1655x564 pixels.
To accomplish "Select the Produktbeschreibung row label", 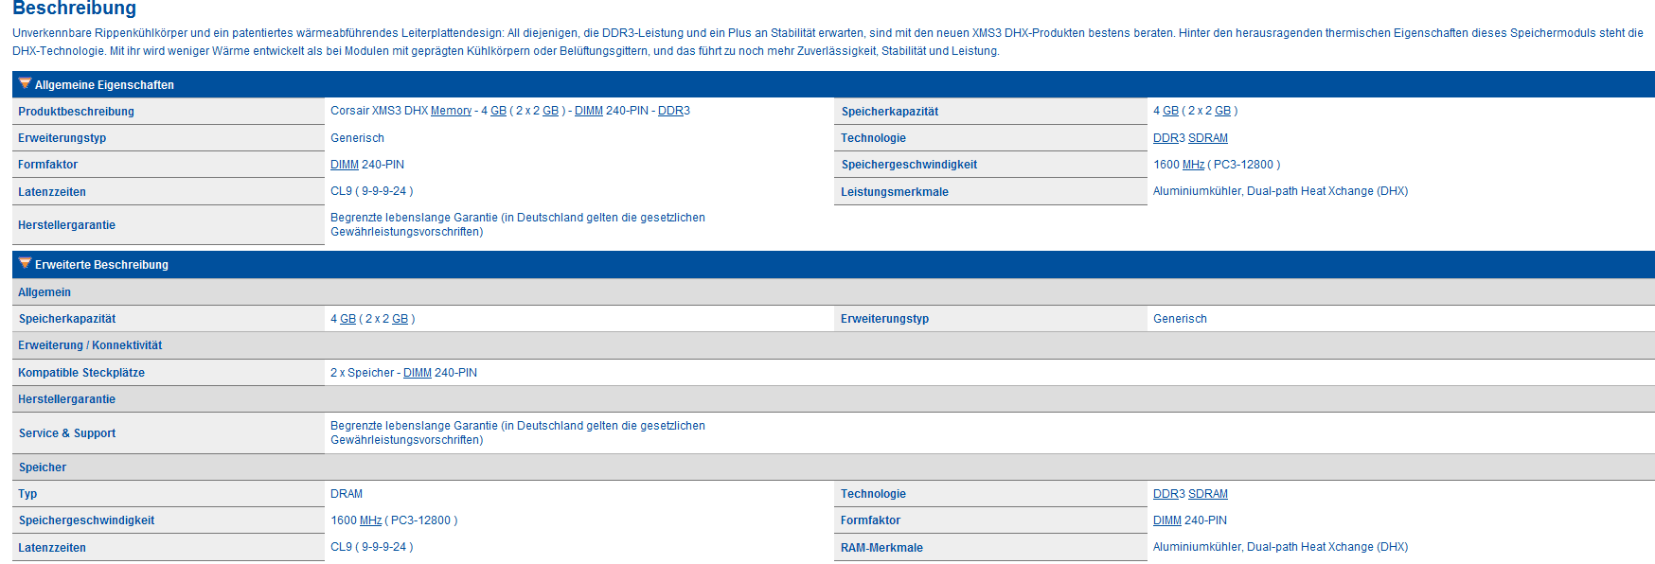I will pyautogui.click(x=76, y=112).
